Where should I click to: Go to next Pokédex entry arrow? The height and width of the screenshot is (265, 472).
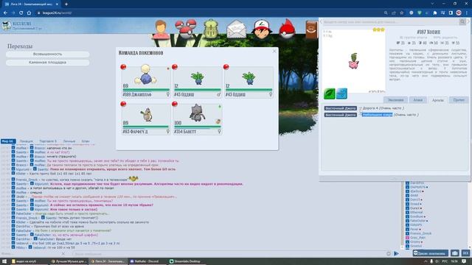click(x=468, y=22)
